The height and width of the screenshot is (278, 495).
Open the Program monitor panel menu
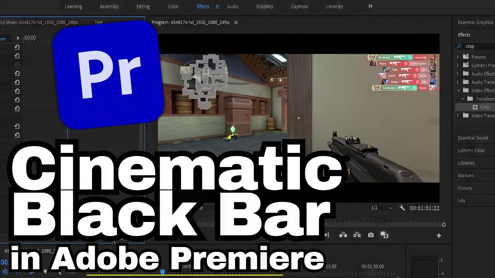[x=236, y=22]
